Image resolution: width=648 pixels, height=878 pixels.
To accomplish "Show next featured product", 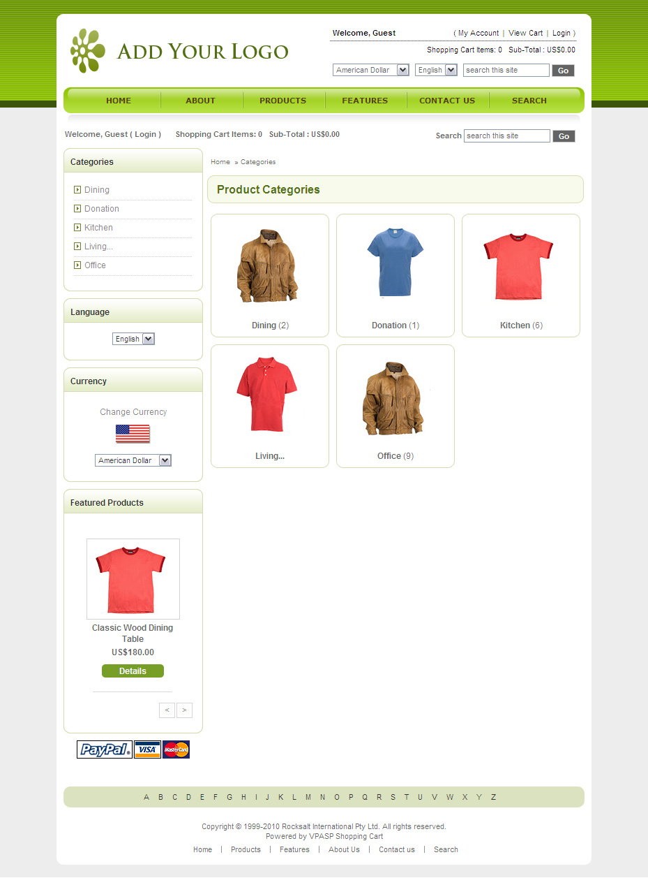I will tap(184, 710).
